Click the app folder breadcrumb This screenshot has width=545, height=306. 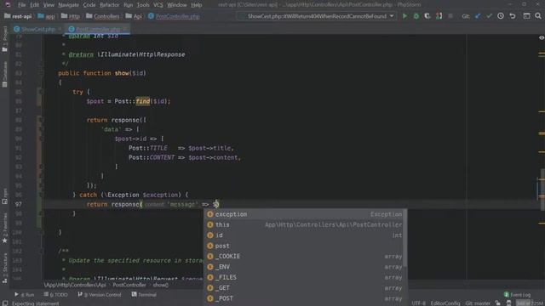[x=46, y=16]
